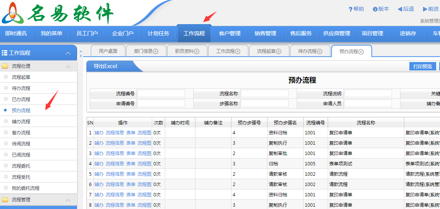Close the 流程起草 tab
This screenshot has height=209, width=440.
279,51
